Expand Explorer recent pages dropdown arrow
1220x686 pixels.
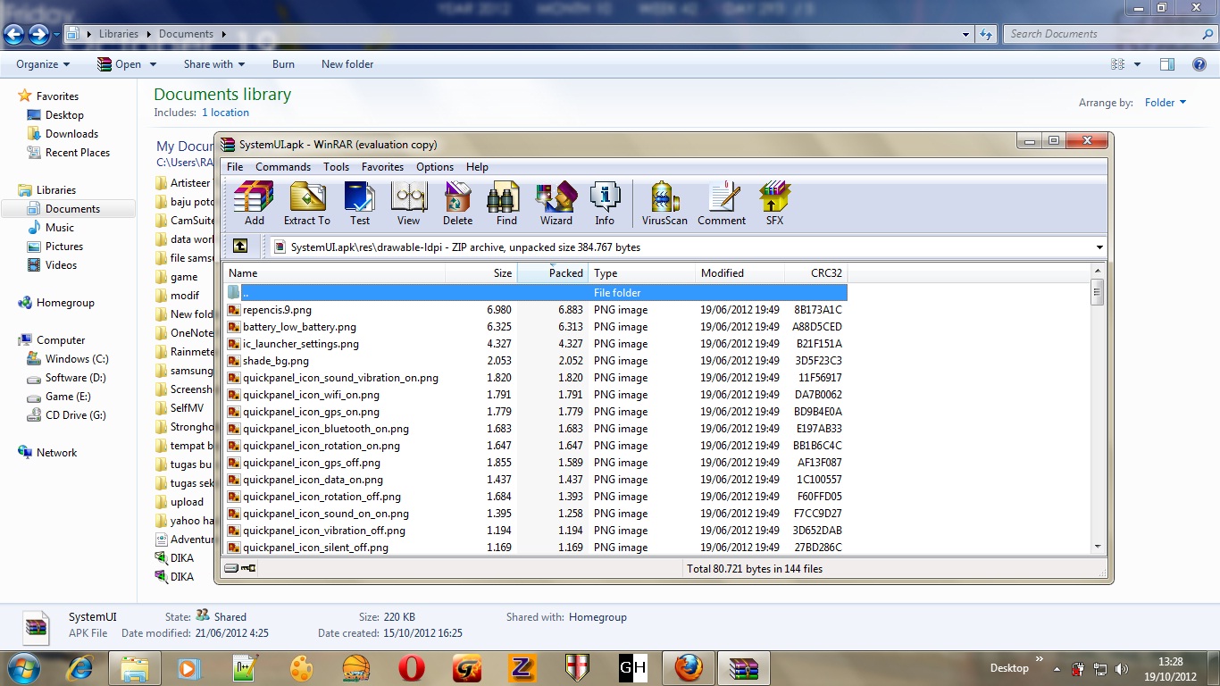(57, 35)
